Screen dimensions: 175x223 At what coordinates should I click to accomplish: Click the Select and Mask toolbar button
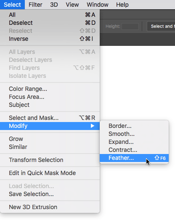(x=161, y=26)
